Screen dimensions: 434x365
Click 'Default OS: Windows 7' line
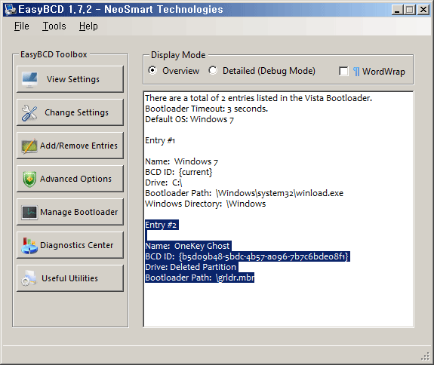(x=189, y=119)
